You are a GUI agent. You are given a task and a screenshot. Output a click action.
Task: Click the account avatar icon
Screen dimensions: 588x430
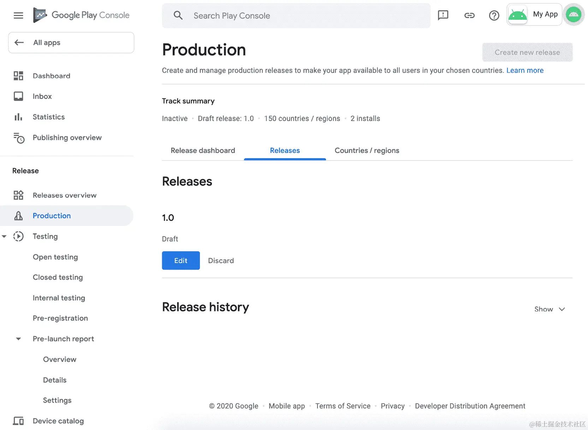(574, 15)
